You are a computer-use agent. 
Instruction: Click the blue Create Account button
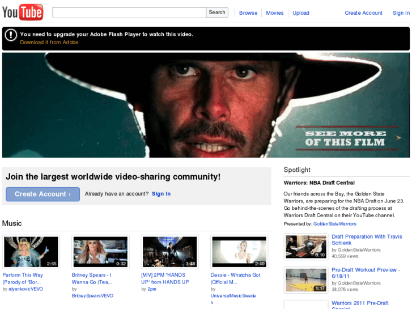(43, 194)
